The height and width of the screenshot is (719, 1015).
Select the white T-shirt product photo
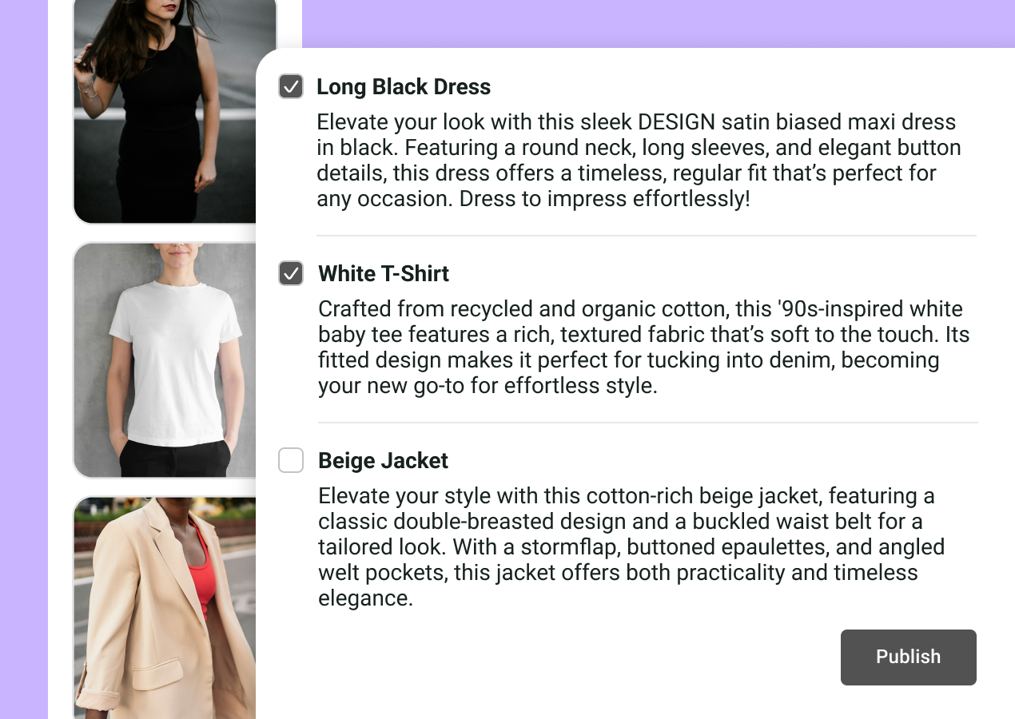point(165,359)
